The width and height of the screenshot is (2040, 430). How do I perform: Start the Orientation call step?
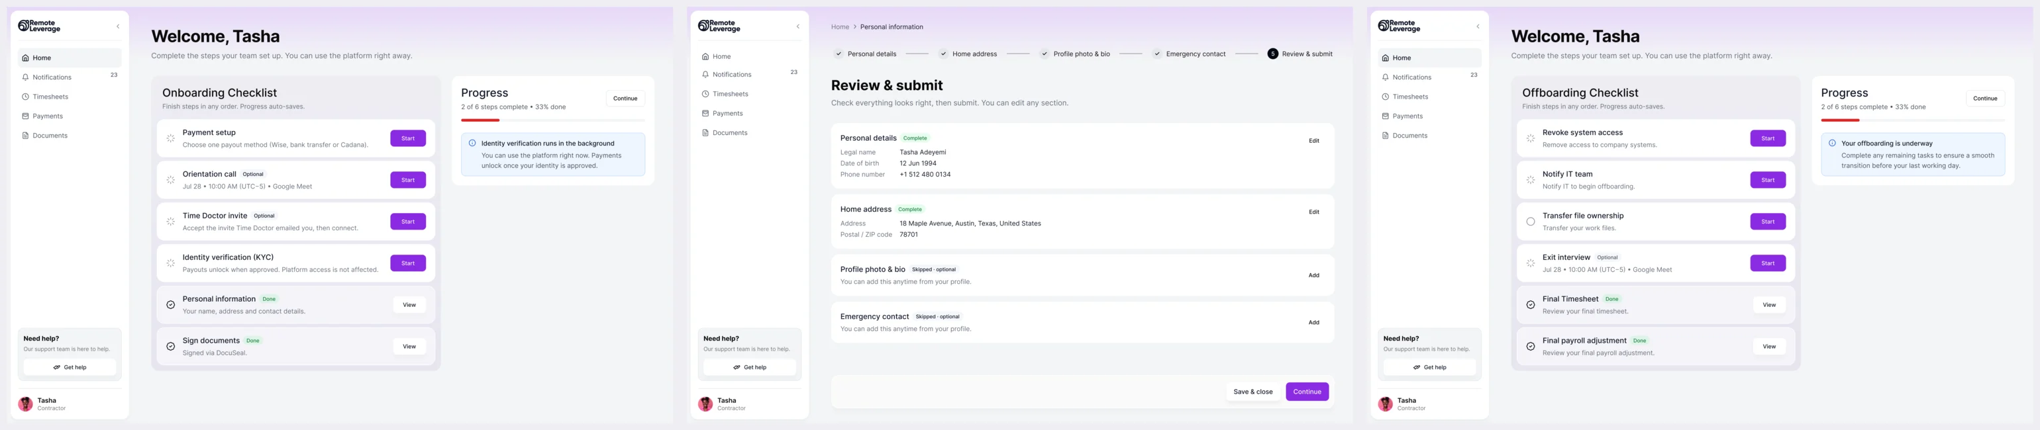pyautogui.click(x=408, y=180)
